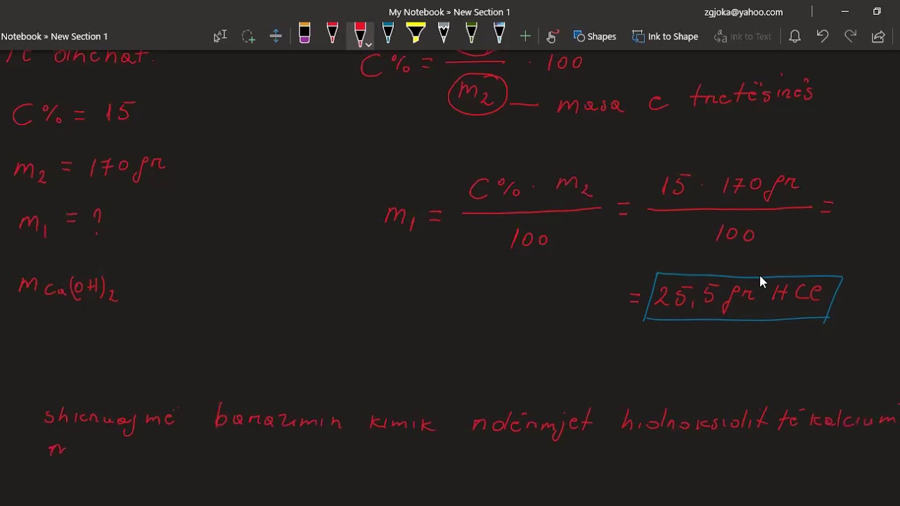Choose the Insert or Remove Space tool
This screenshot has height=506, width=900.
point(276,36)
